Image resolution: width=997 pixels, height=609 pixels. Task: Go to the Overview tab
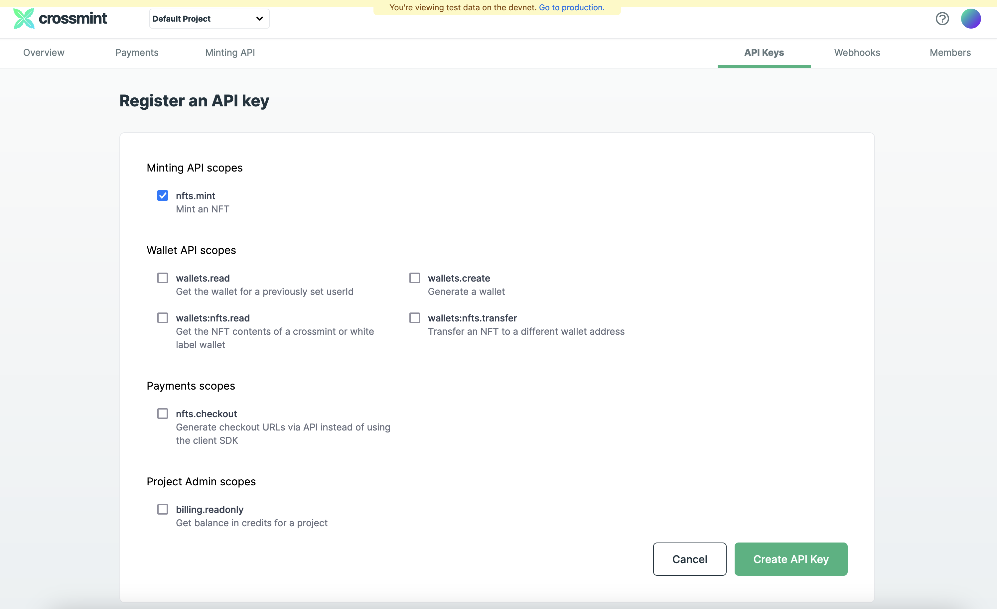(x=44, y=53)
